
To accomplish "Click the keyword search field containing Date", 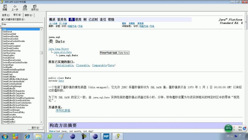I will (x=22, y=24).
